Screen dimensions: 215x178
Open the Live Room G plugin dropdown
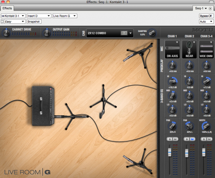(65, 16)
